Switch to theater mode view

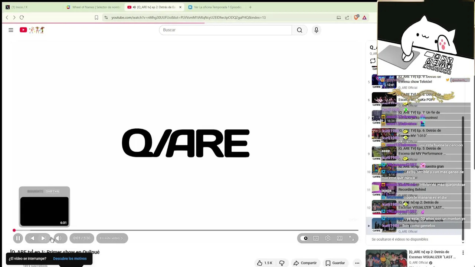(x=340, y=238)
